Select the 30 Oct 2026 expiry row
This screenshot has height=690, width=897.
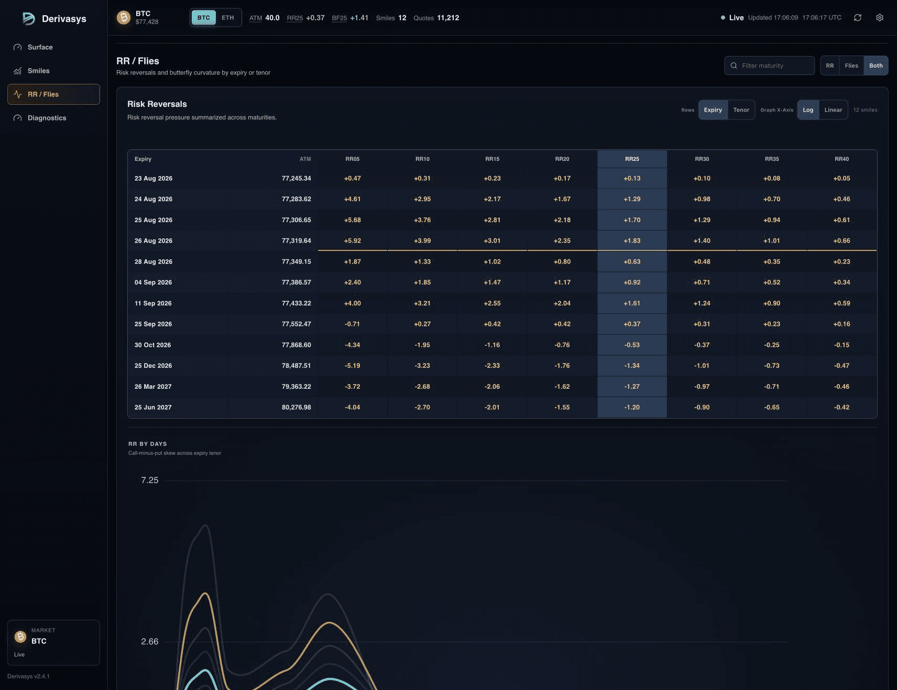pos(502,345)
